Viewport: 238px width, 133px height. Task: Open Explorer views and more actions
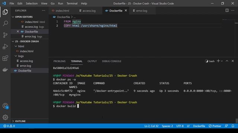click(x=44, y=11)
